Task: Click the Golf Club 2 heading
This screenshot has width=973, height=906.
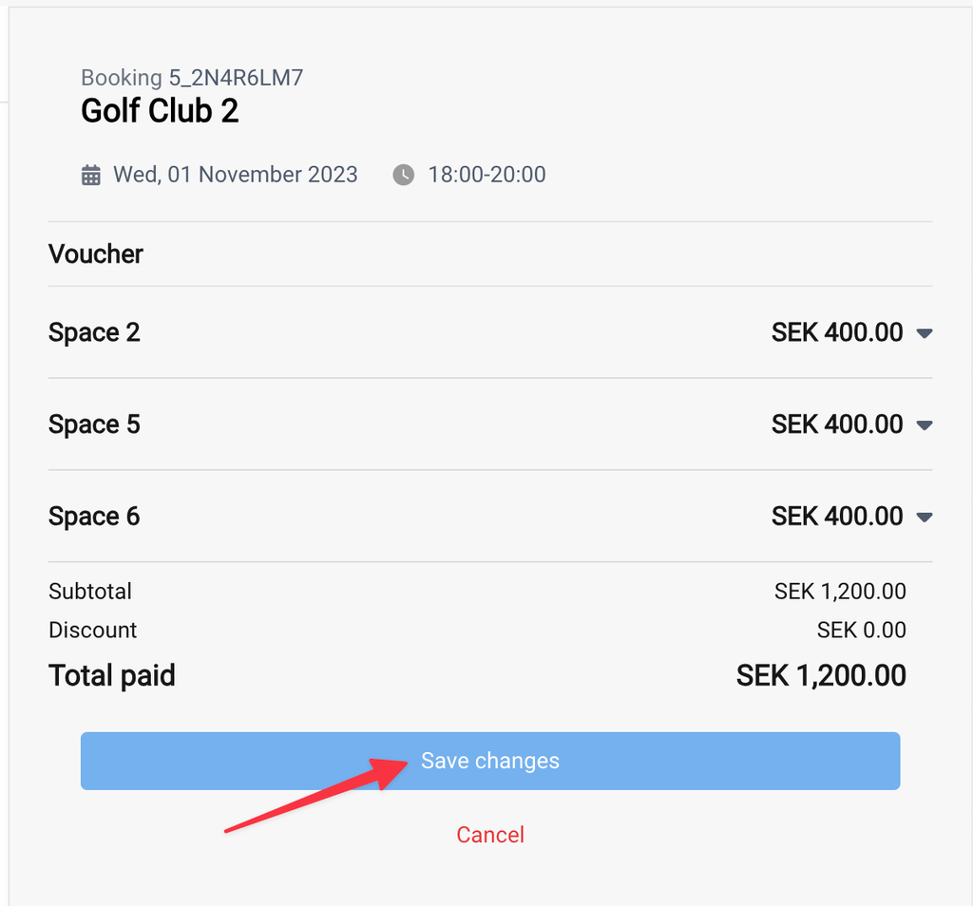Action: 160,111
